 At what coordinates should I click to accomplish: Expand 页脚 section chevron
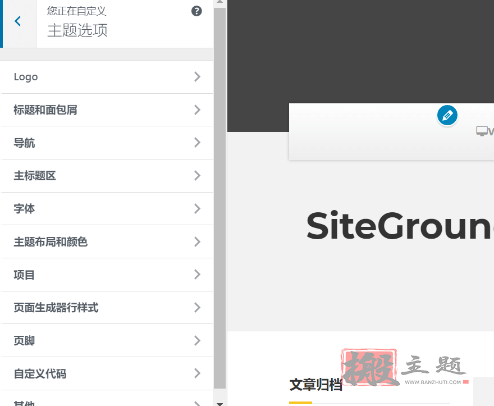[197, 340]
